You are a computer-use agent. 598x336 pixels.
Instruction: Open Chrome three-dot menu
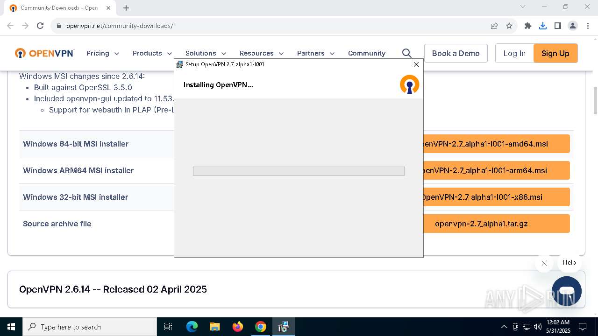587,26
